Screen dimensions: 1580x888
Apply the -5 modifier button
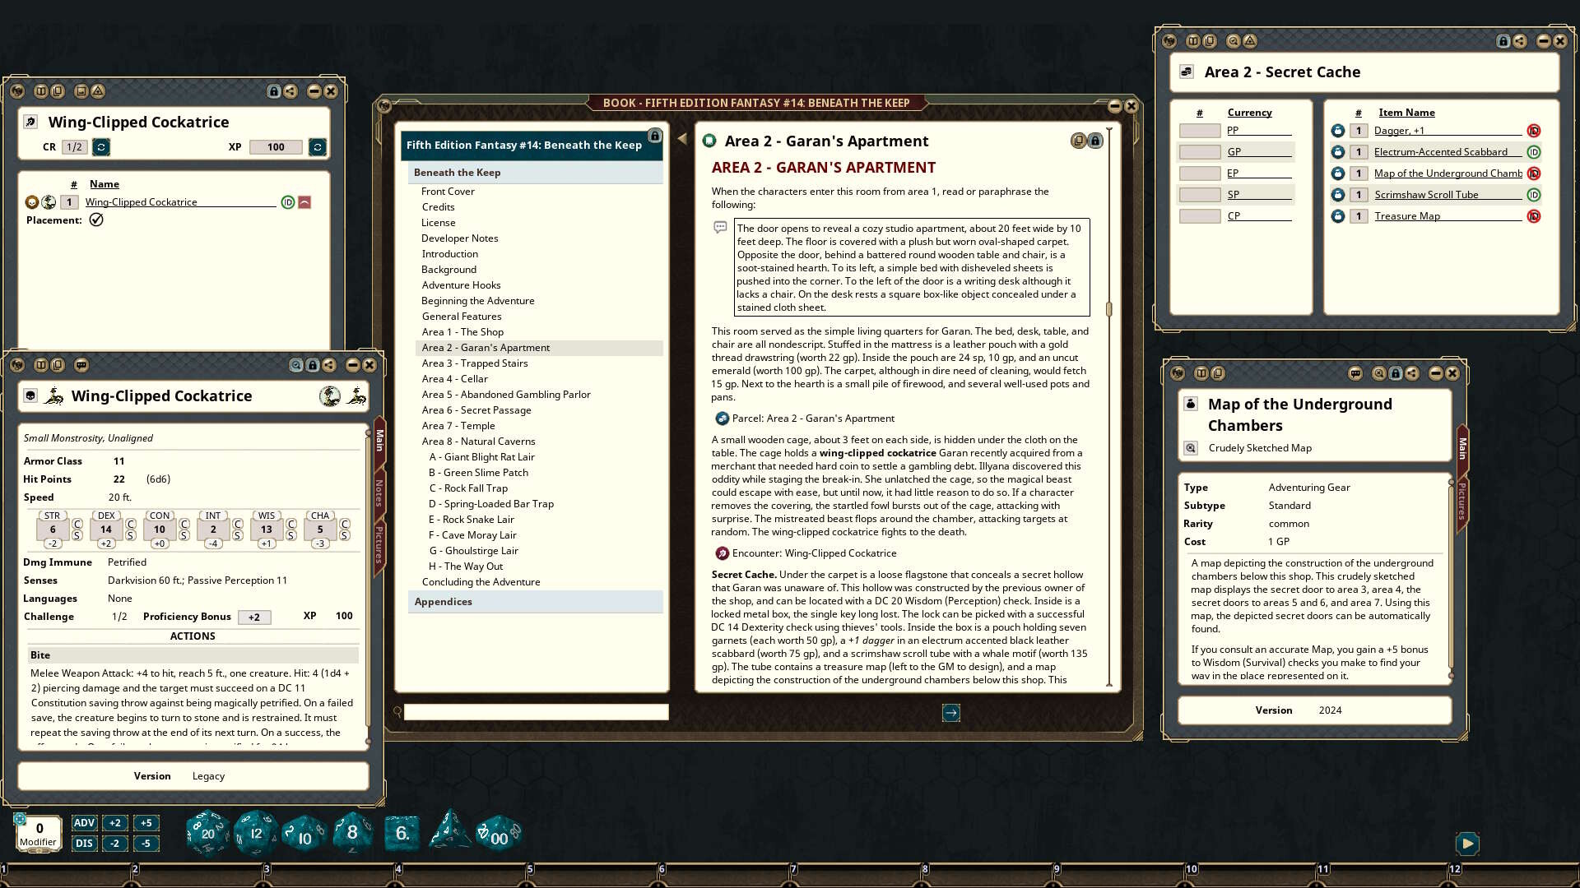146,844
